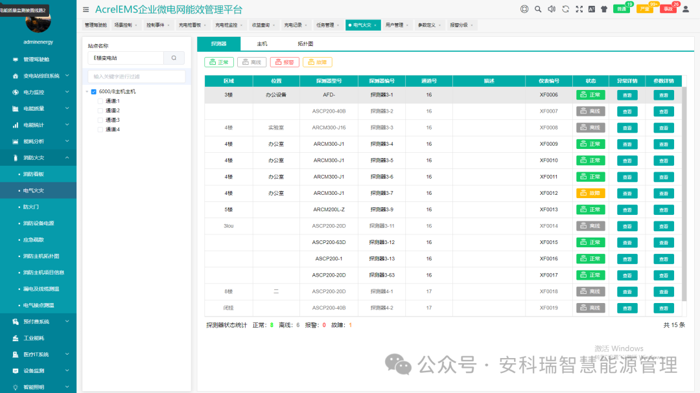Click the refresh icon in the top bar
700x393 pixels.
click(x=566, y=9)
